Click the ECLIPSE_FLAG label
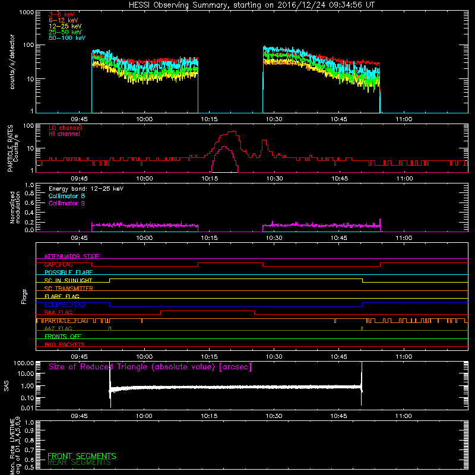 tap(65, 305)
